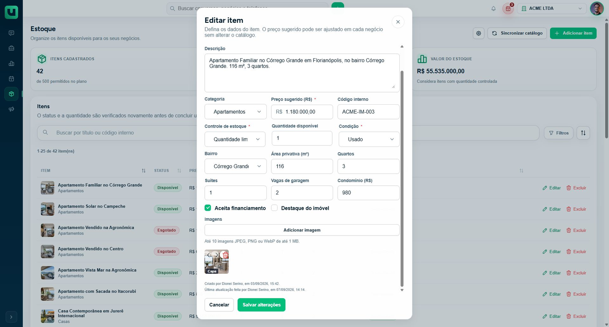Open the Bairro dropdown showing Córrego Grande
Screen dimensions: 609x327
point(236,166)
